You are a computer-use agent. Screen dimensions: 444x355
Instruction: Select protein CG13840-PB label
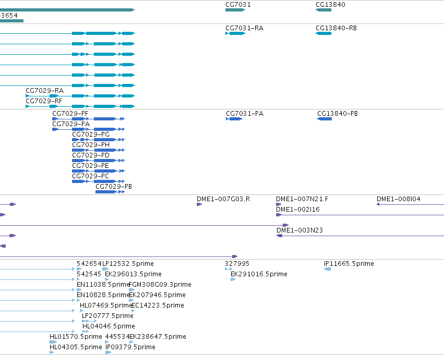point(337,114)
